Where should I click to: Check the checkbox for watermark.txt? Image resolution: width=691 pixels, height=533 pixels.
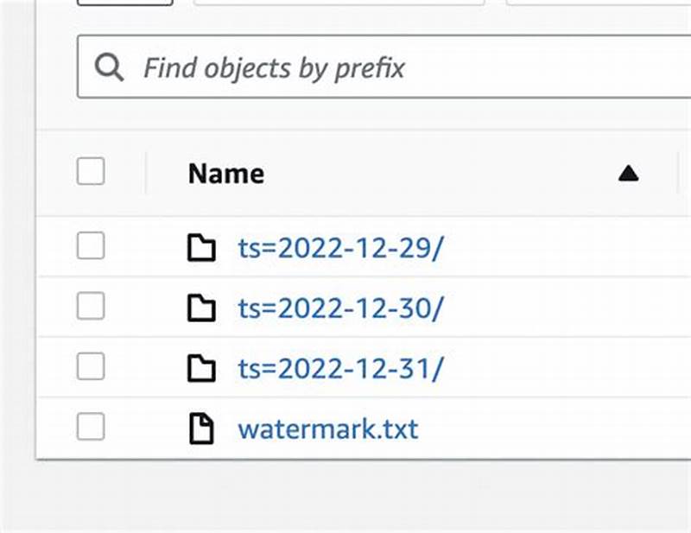click(x=91, y=427)
